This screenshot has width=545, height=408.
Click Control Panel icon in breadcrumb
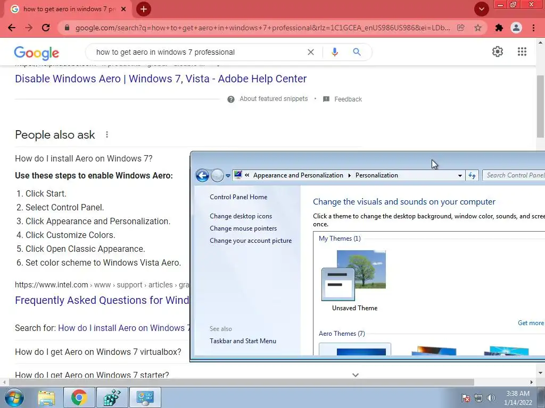point(238,175)
